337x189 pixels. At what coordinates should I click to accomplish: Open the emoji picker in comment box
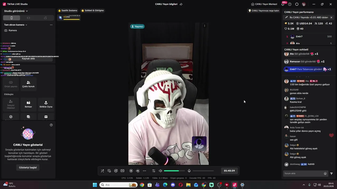325,174
